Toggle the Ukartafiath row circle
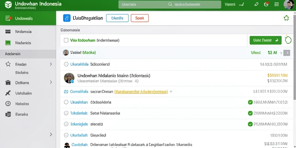Screen dimensions: 296x148 point(66,135)
